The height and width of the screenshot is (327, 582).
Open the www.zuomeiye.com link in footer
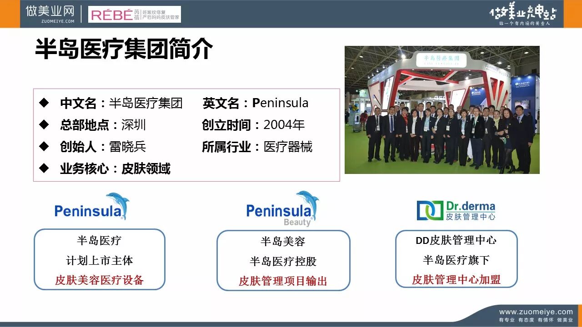pyautogui.click(x=536, y=312)
